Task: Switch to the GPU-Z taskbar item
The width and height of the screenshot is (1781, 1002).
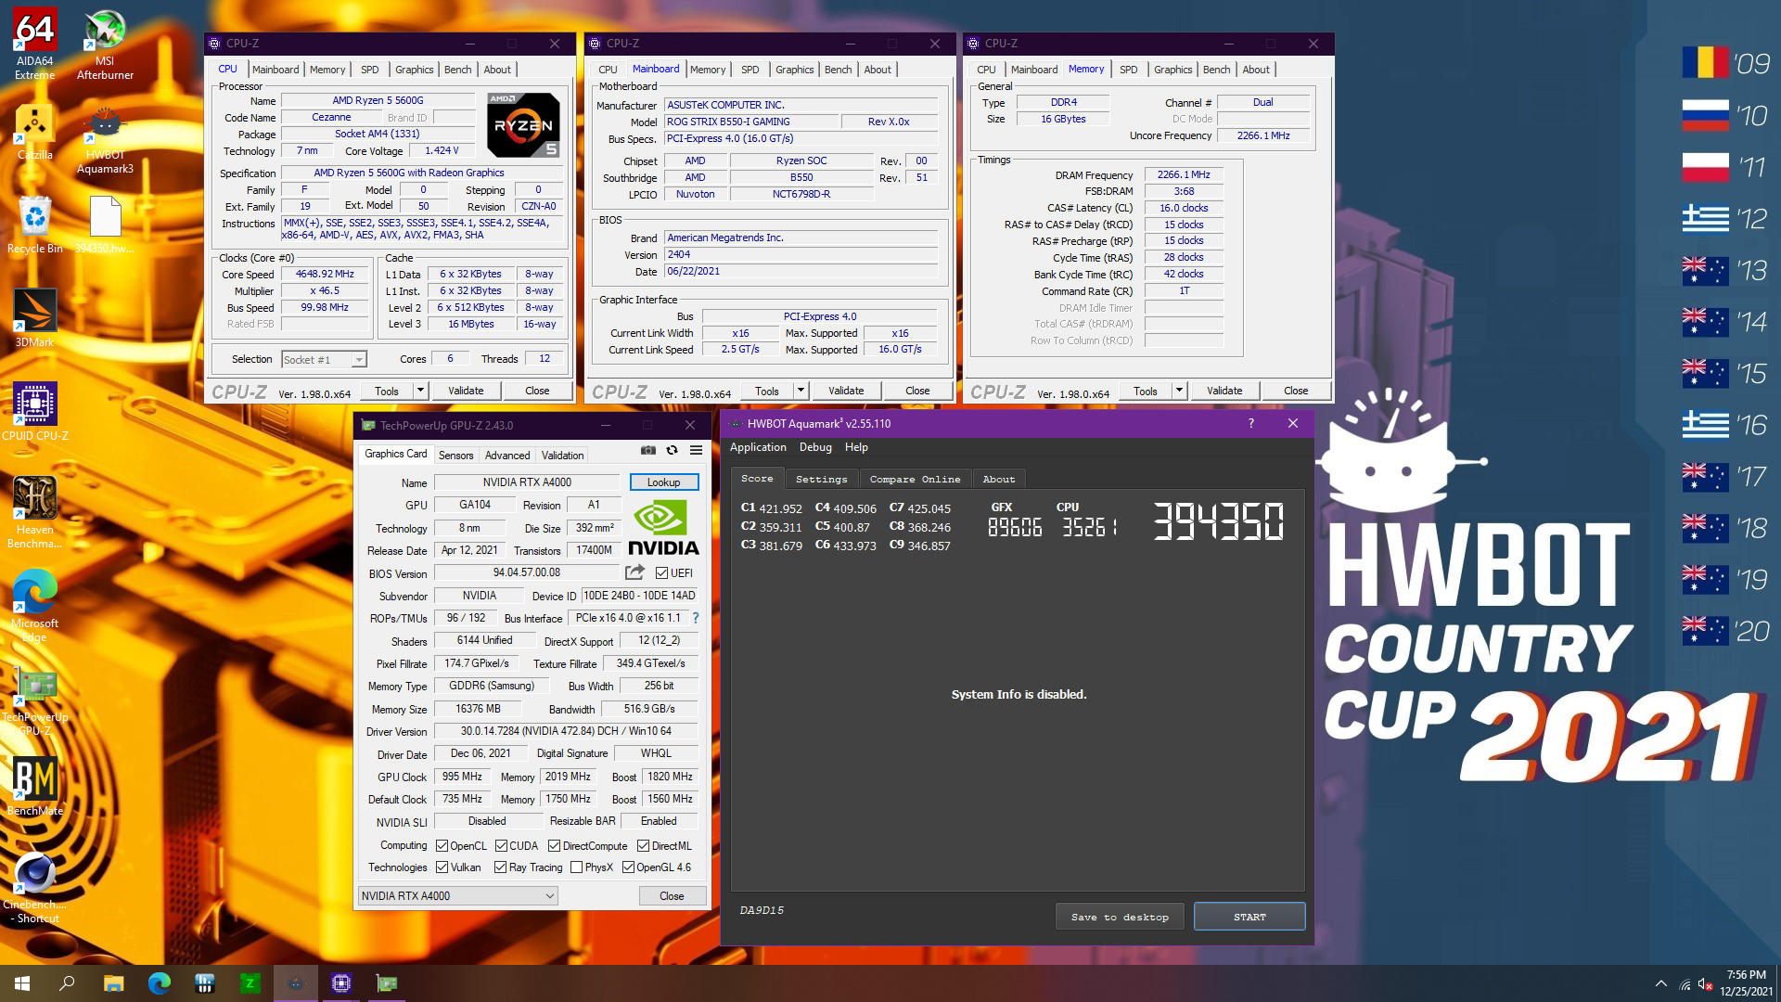Action: [386, 983]
